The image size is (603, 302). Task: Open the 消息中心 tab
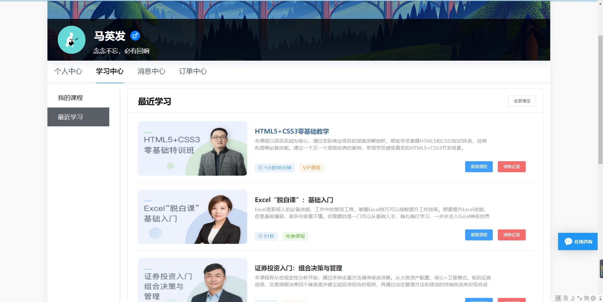point(151,71)
